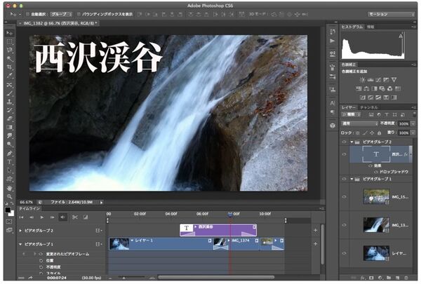Add Curves adjustment icon
421x284 pixels.
[x=378, y=80]
